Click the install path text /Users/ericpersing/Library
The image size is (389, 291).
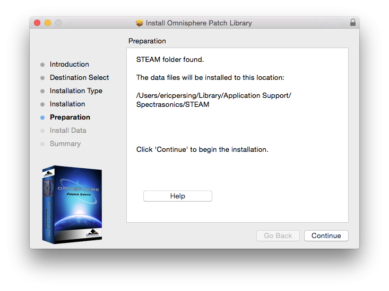[213, 100]
